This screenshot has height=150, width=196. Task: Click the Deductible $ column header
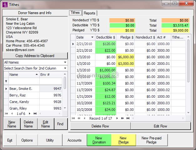coord(106,37)
